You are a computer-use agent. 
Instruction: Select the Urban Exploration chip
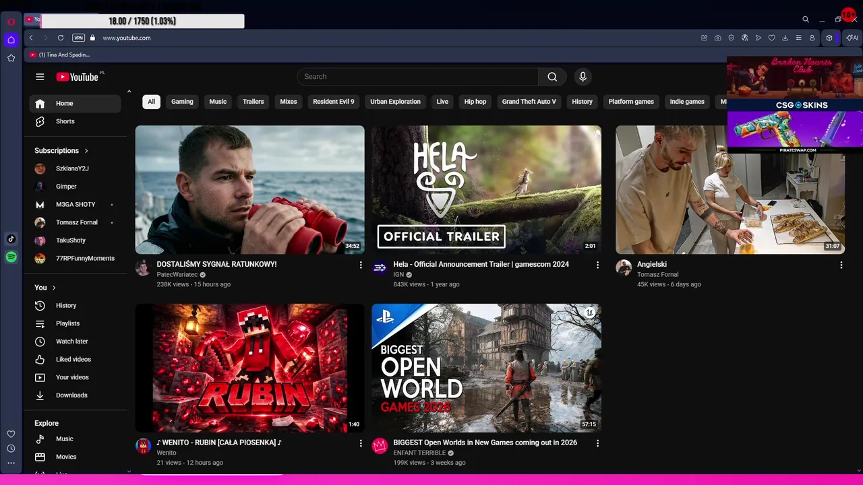click(395, 102)
